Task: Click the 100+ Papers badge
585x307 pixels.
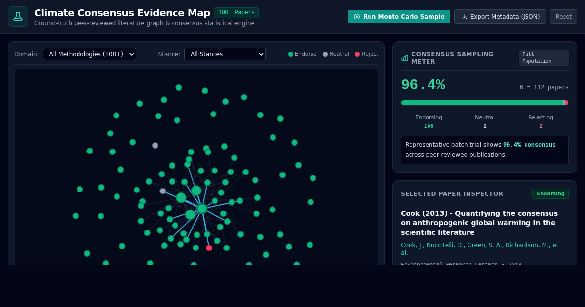Action: coord(236,13)
